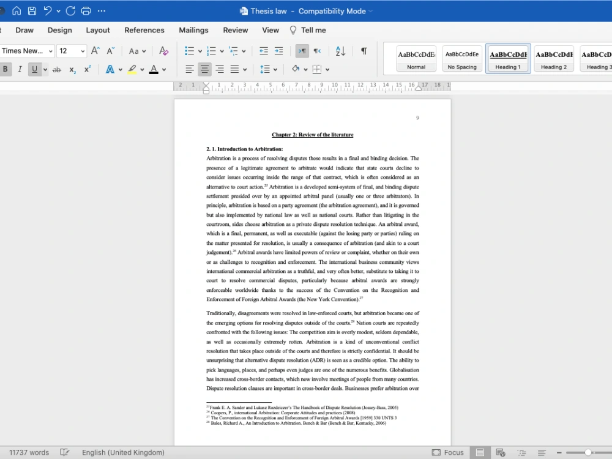Click the 11737 words count
This screenshot has height=459, width=612.
29,452
